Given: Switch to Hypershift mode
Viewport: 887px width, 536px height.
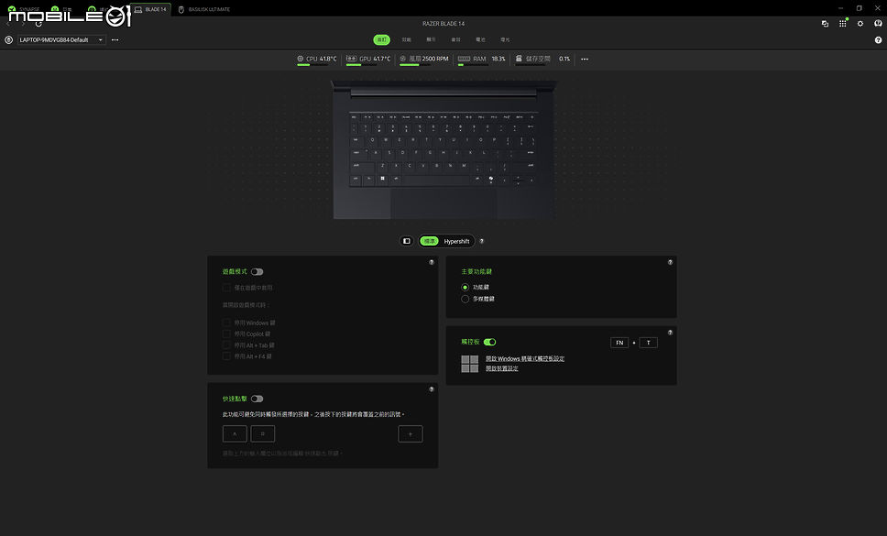Looking at the screenshot, I should [x=456, y=241].
